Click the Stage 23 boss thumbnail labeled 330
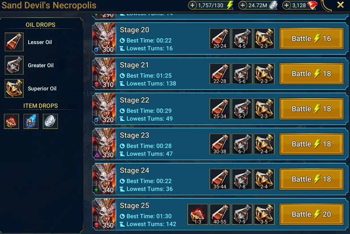350x234 pixels. coord(104,144)
